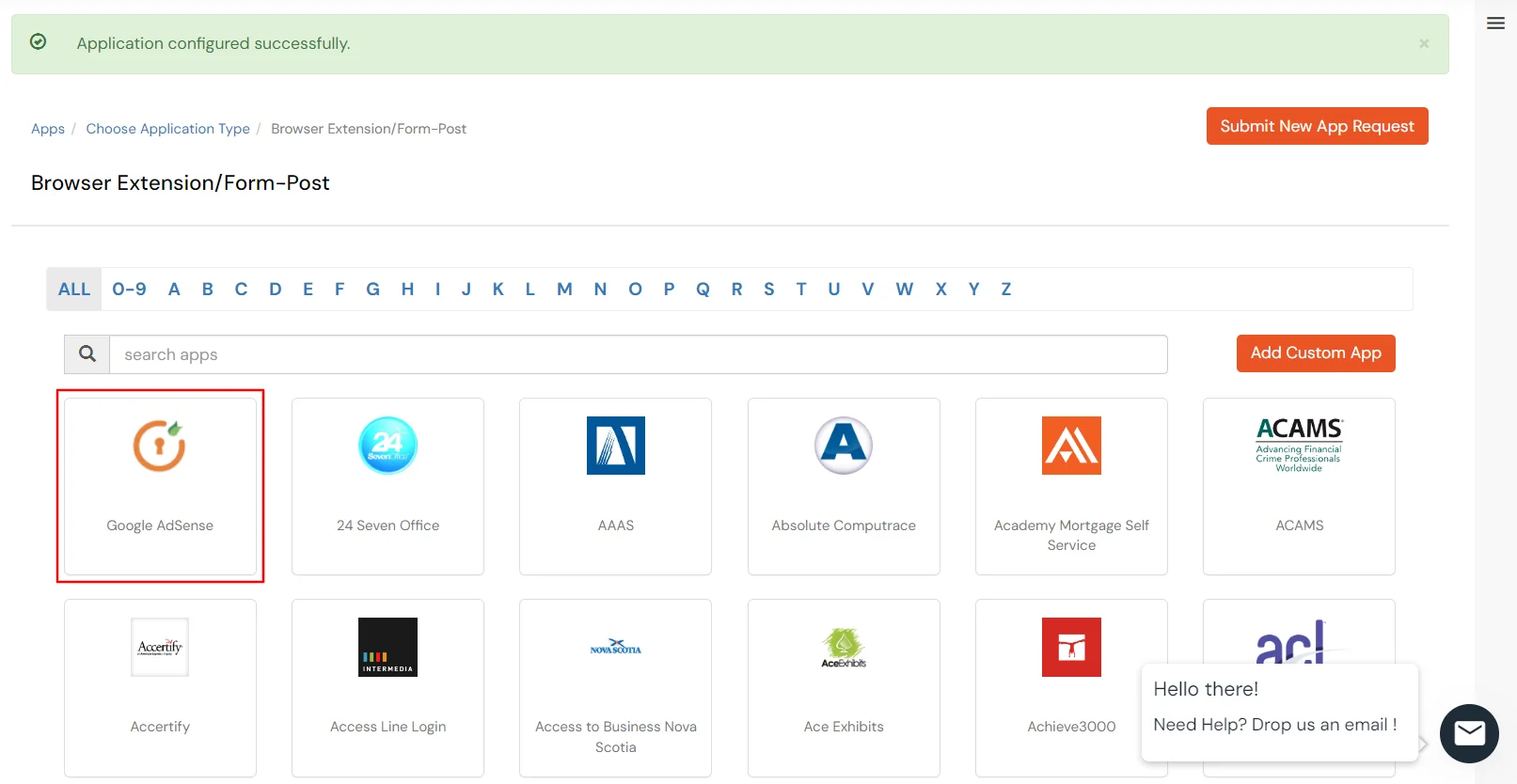Open the Ace Exhibits logo
The width and height of the screenshot is (1517, 784).
click(x=844, y=647)
